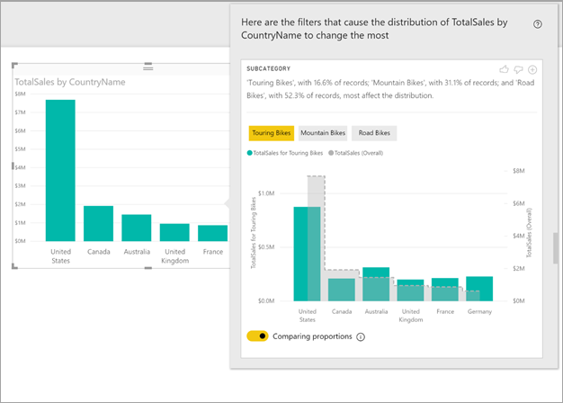Click the France bar in the left chart

[212, 233]
